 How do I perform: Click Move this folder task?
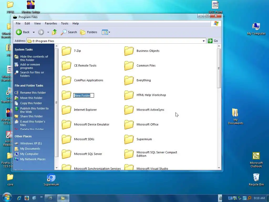pyautogui.click(x=31, y=98)
